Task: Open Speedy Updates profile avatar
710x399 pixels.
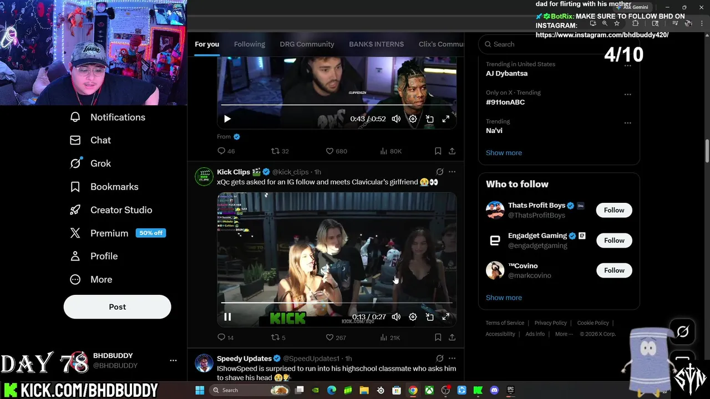Action: [204, 363]
